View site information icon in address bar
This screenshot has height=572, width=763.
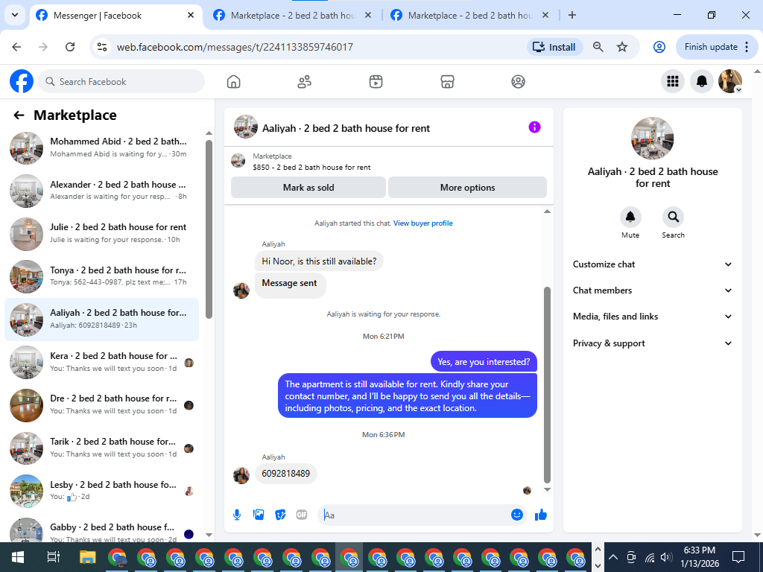pyautogui.click(x=101, y=47)
